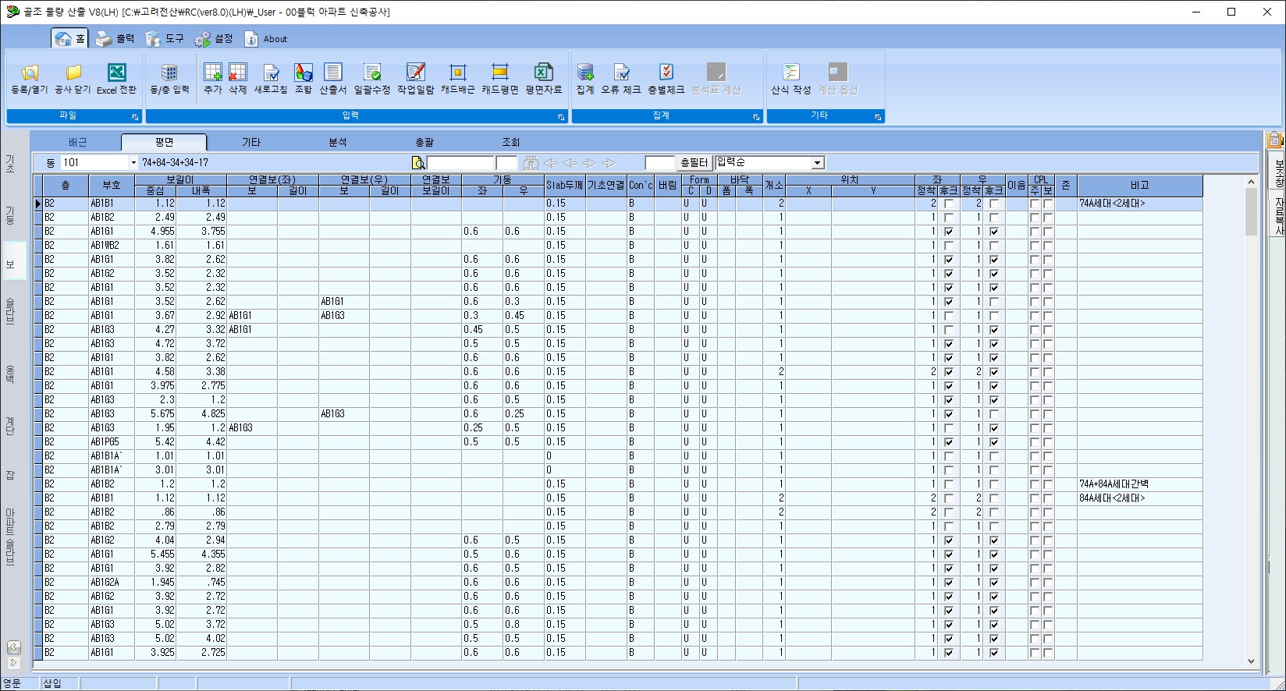The height and width of the screenshot is (691, 1286).
Task: Click the 층필터 button
Action: pos(694,163)
